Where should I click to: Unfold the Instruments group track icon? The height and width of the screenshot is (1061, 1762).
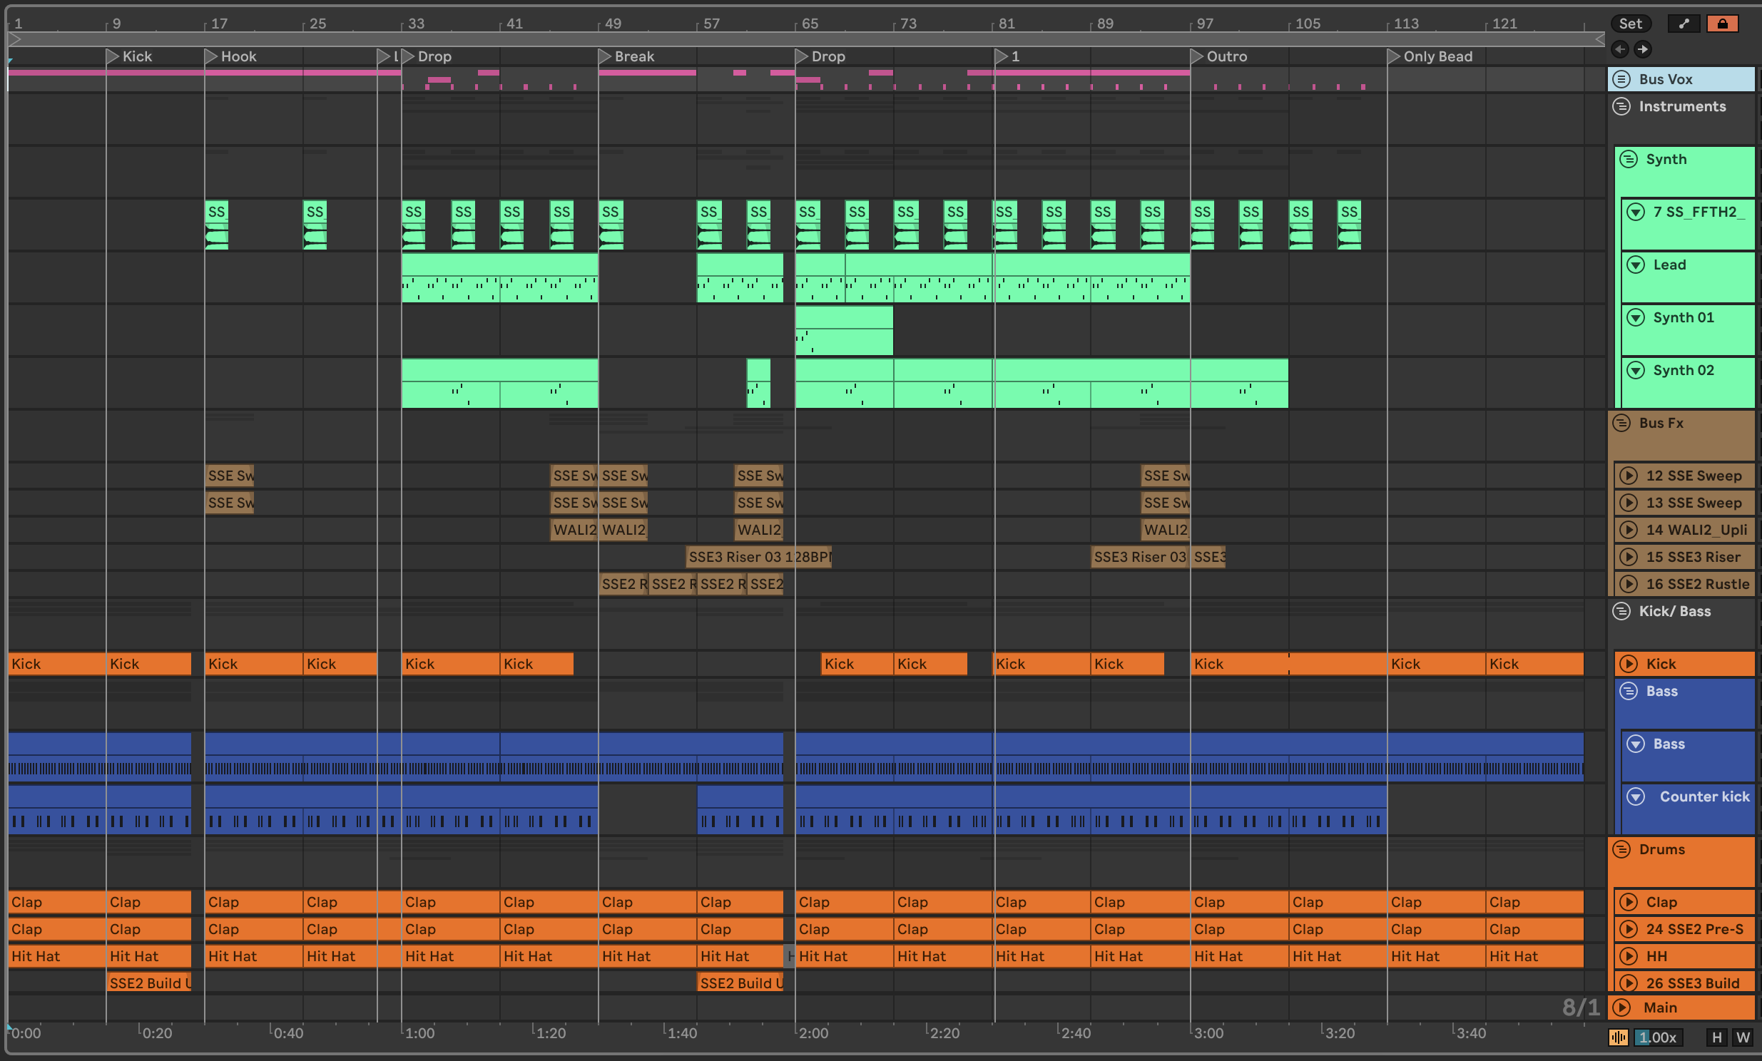pyautogui.click(x=1622, y=106)
